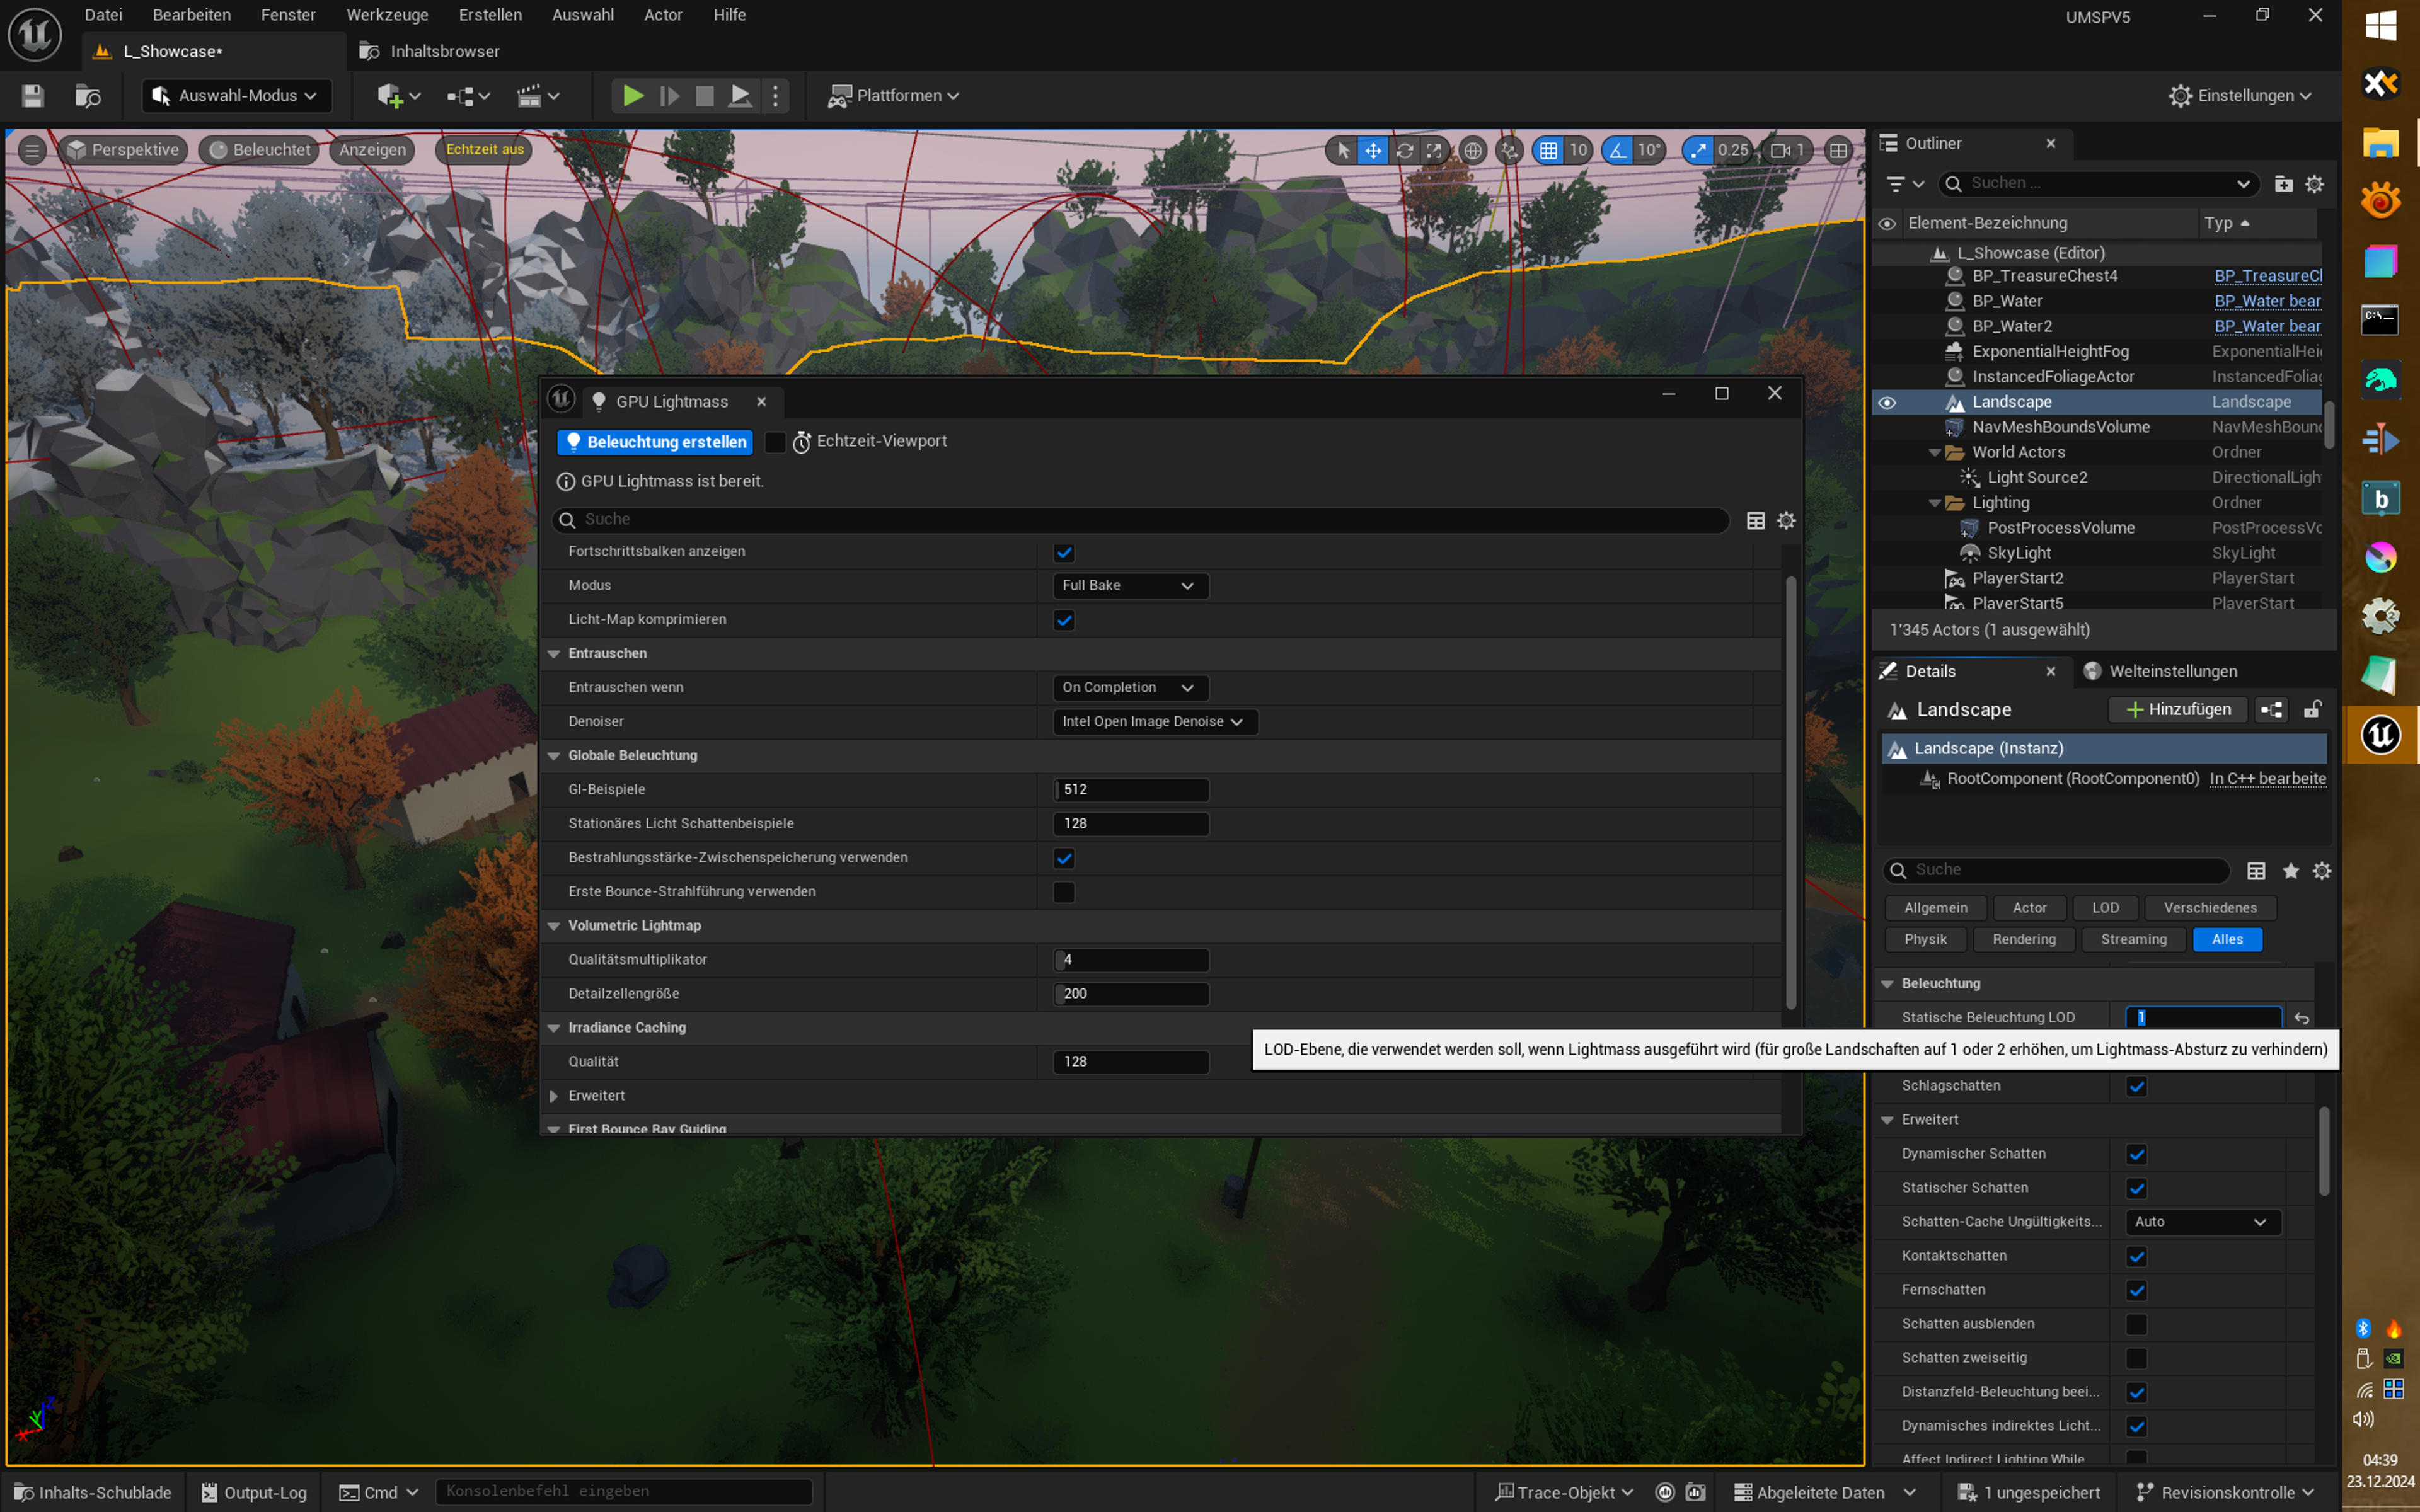Viewport: 2420px width, 1512px height.
Task: Open the Actor menu
Action: [x=663, y=15]
